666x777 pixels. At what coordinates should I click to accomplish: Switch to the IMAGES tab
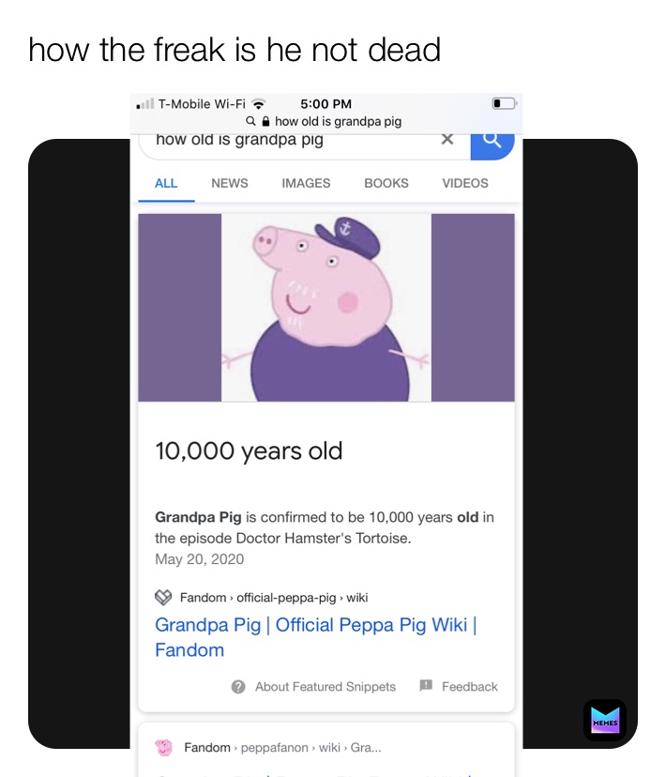(306, 183)
